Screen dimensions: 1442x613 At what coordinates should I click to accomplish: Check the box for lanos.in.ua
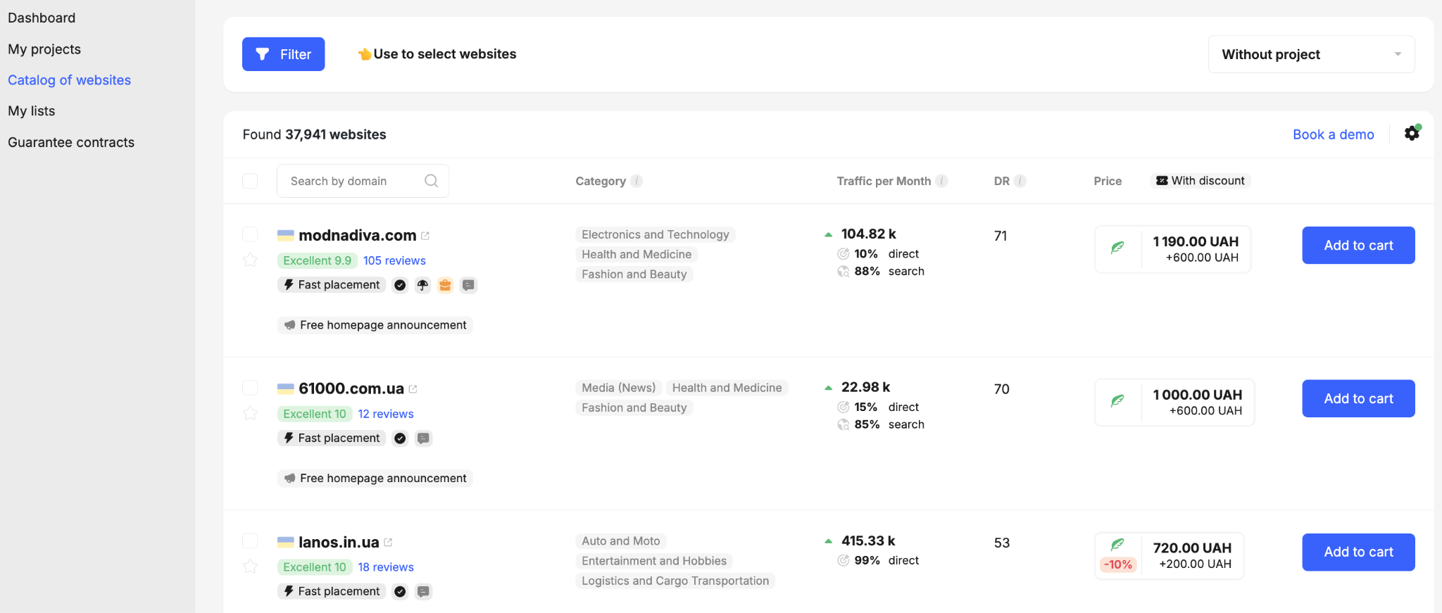[250, 541]
